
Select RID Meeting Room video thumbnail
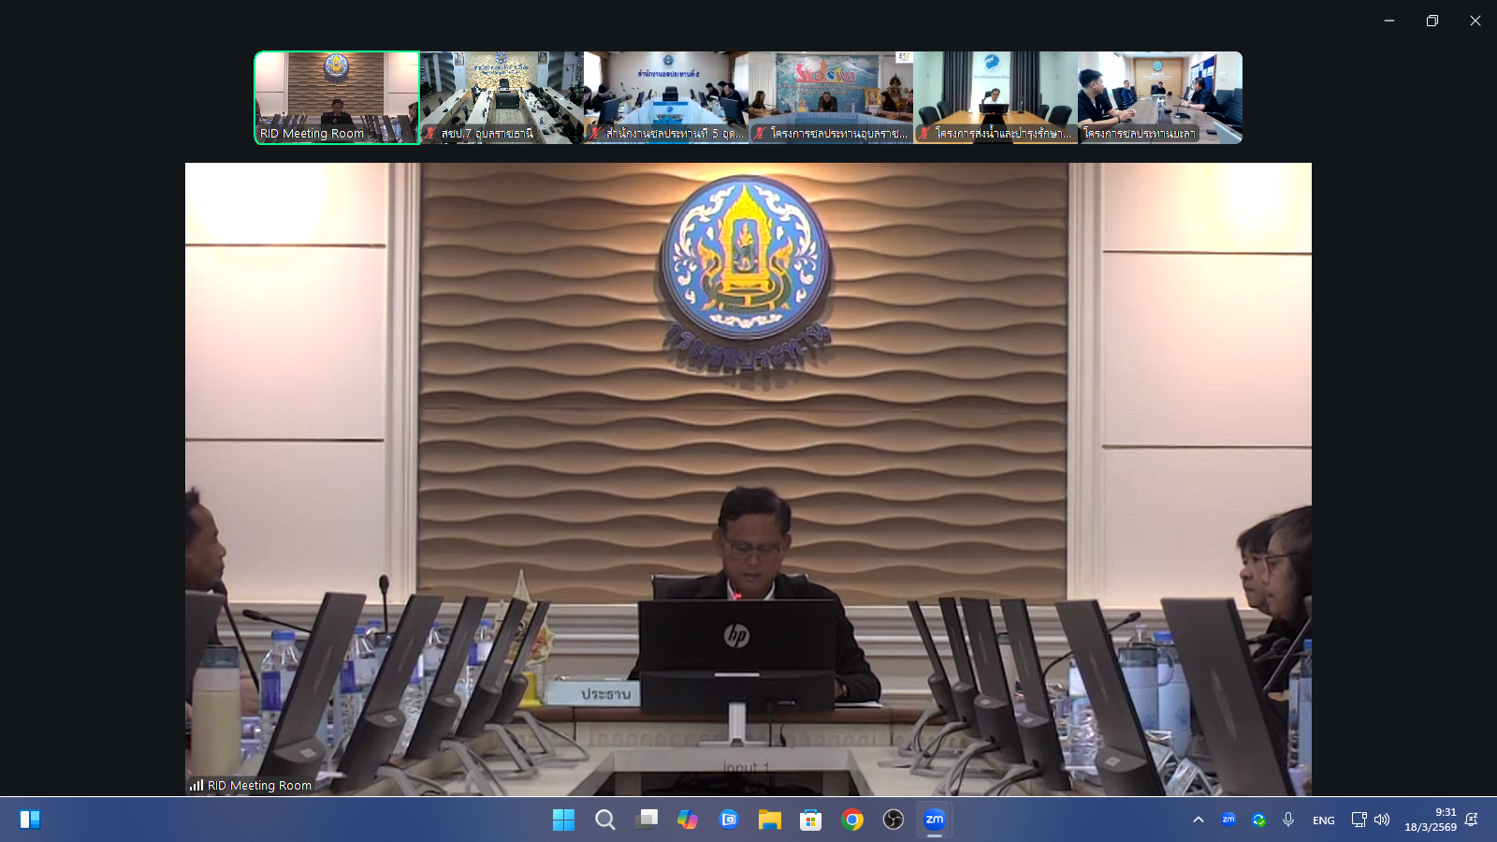pyautogui.click(x=337, y=97)
